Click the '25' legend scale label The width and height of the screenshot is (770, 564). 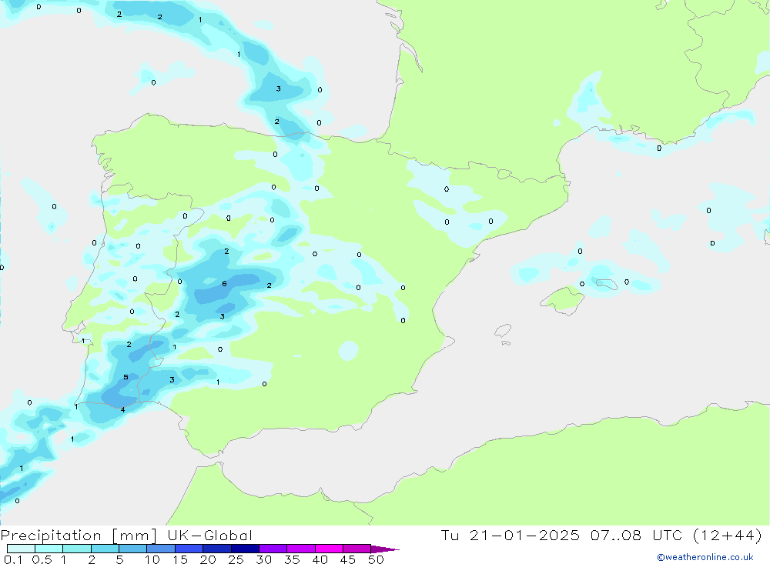pyautogui.click(x=236, y=559)
